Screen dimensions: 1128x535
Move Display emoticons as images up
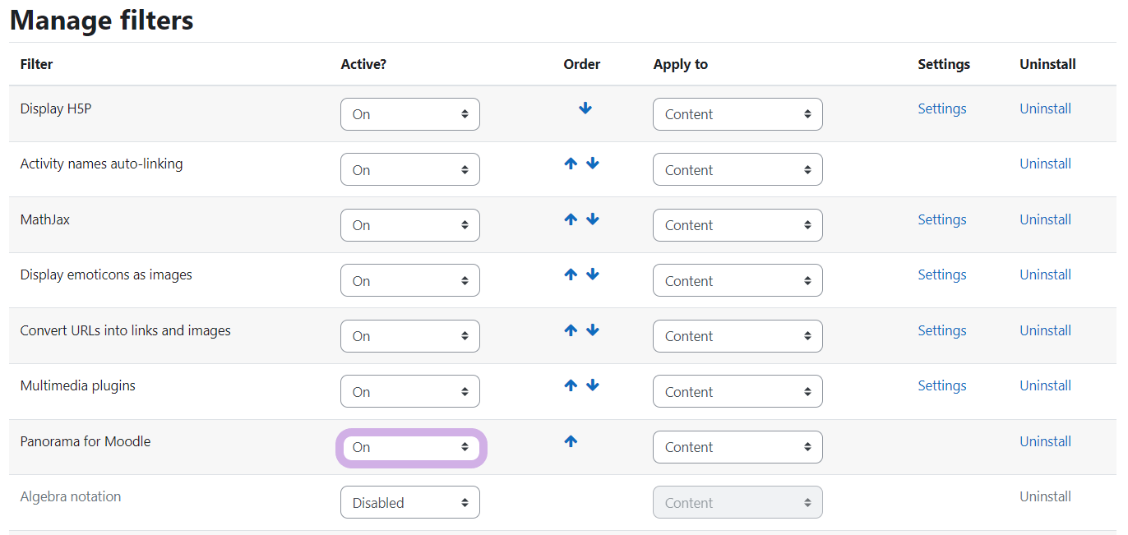click(571, 274)
